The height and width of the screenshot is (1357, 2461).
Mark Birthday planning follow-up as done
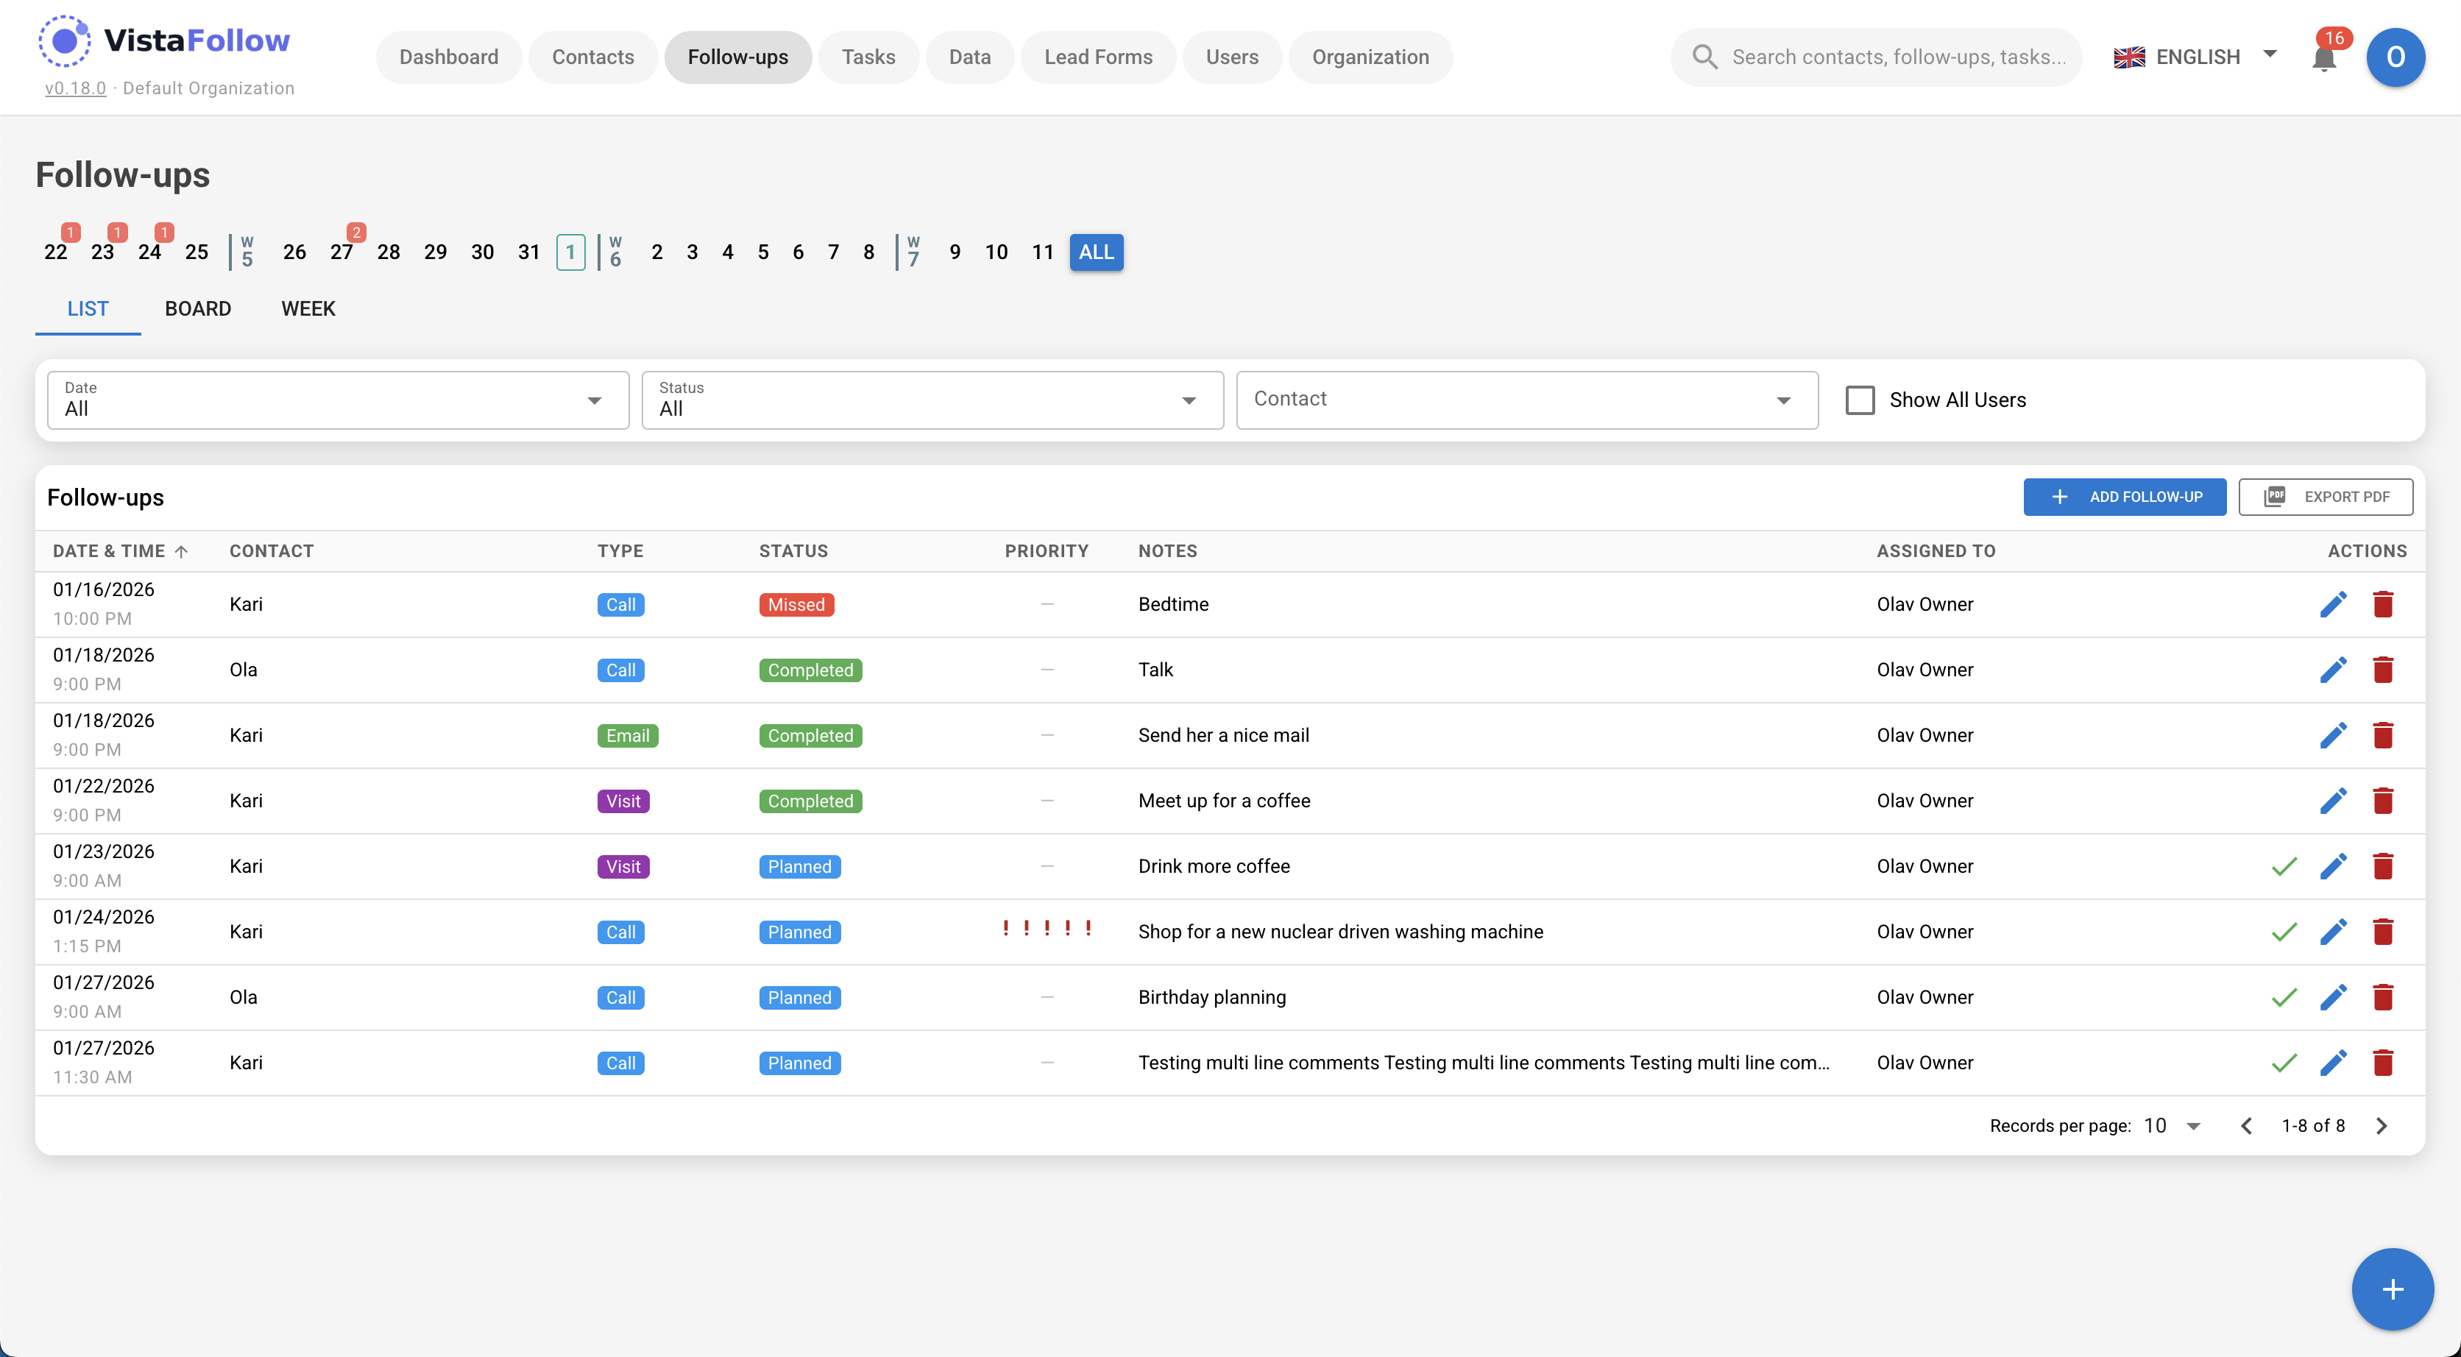tap(2284, 998)
